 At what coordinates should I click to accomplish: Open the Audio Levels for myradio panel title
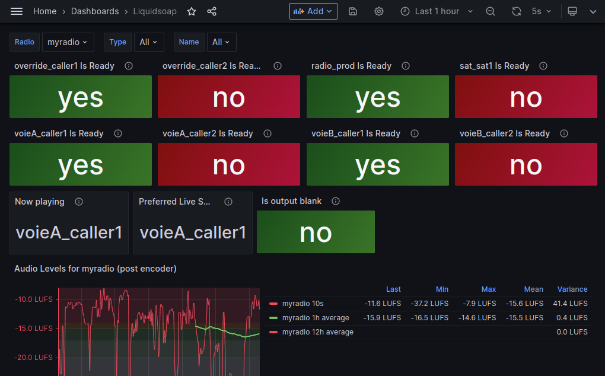[x=95, y=269]
